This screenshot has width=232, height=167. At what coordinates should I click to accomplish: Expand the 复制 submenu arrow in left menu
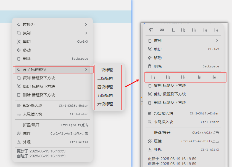[86, 33]
